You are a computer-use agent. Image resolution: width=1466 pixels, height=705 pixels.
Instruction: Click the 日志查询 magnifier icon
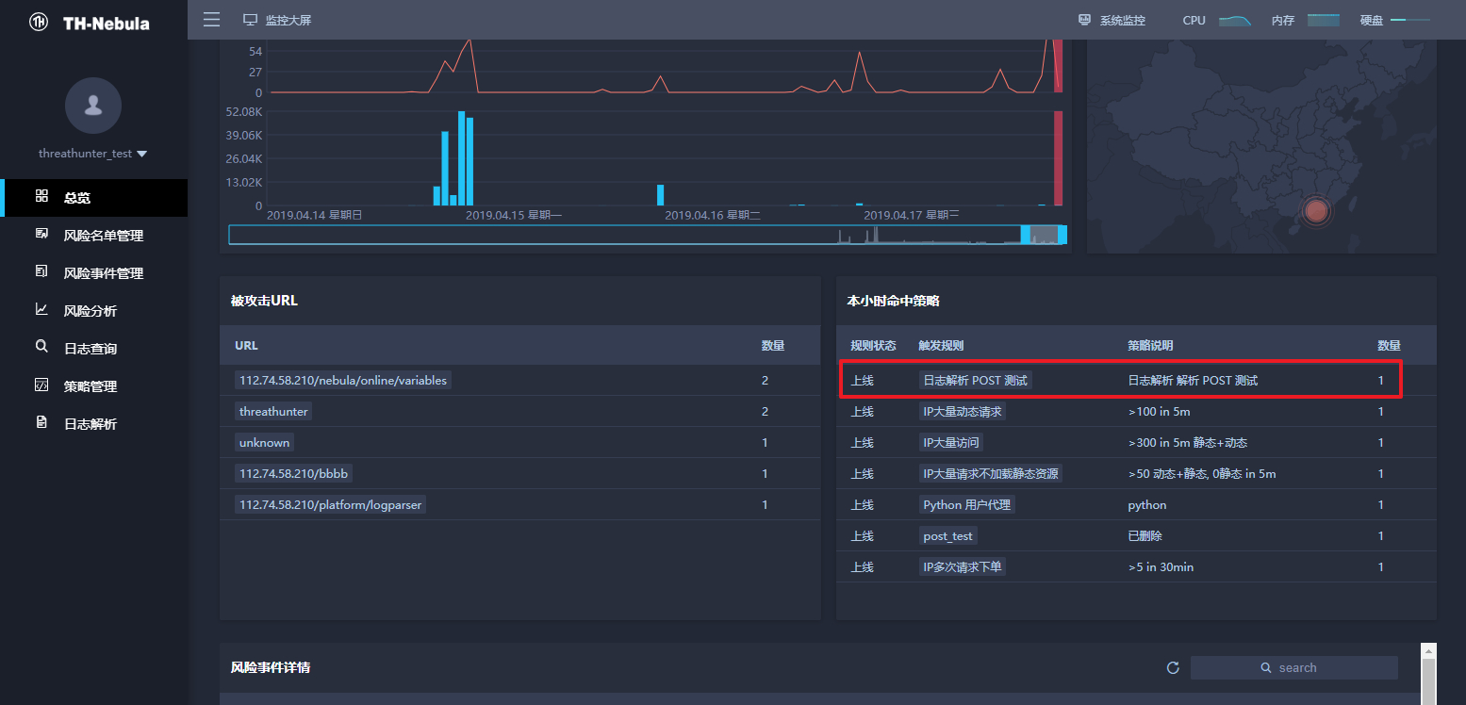click(x=41, y=347)
